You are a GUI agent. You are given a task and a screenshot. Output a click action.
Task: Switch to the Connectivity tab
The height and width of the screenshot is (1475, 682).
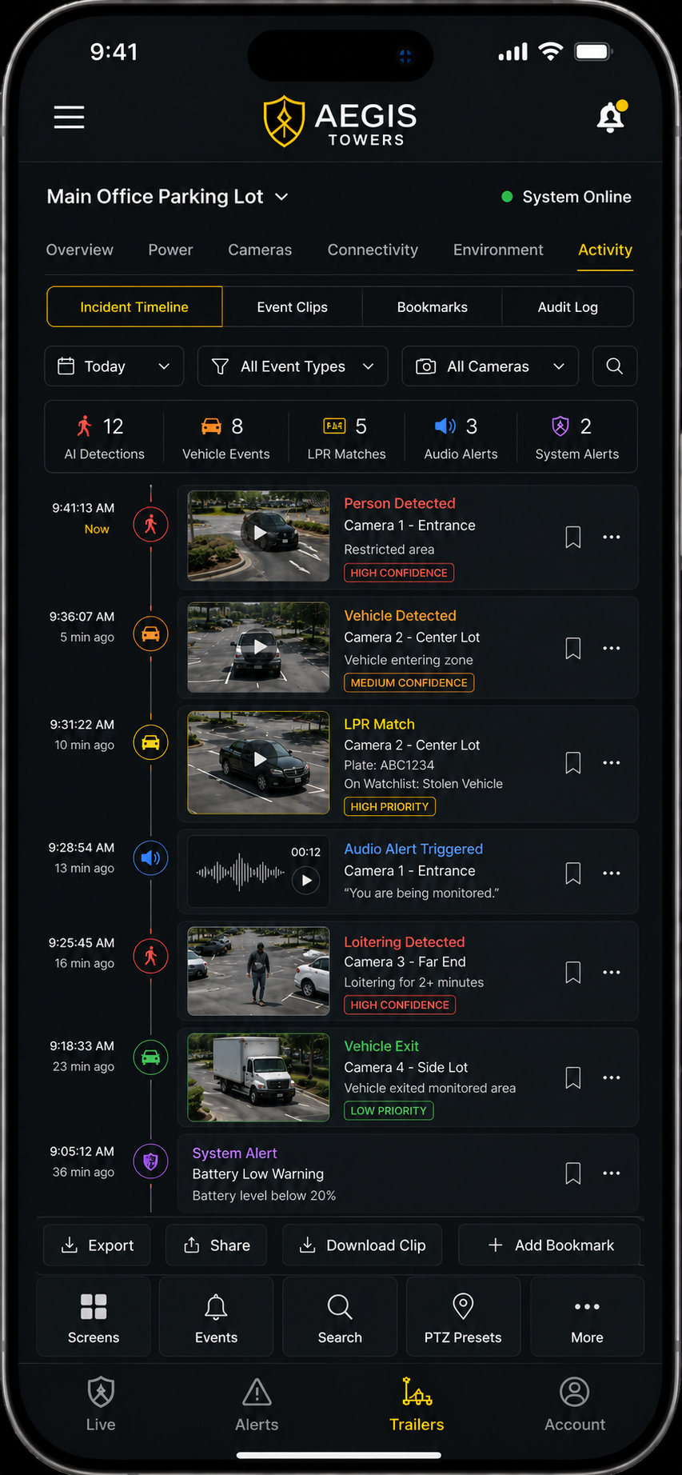pyautogui.click(x=373, y=250)
